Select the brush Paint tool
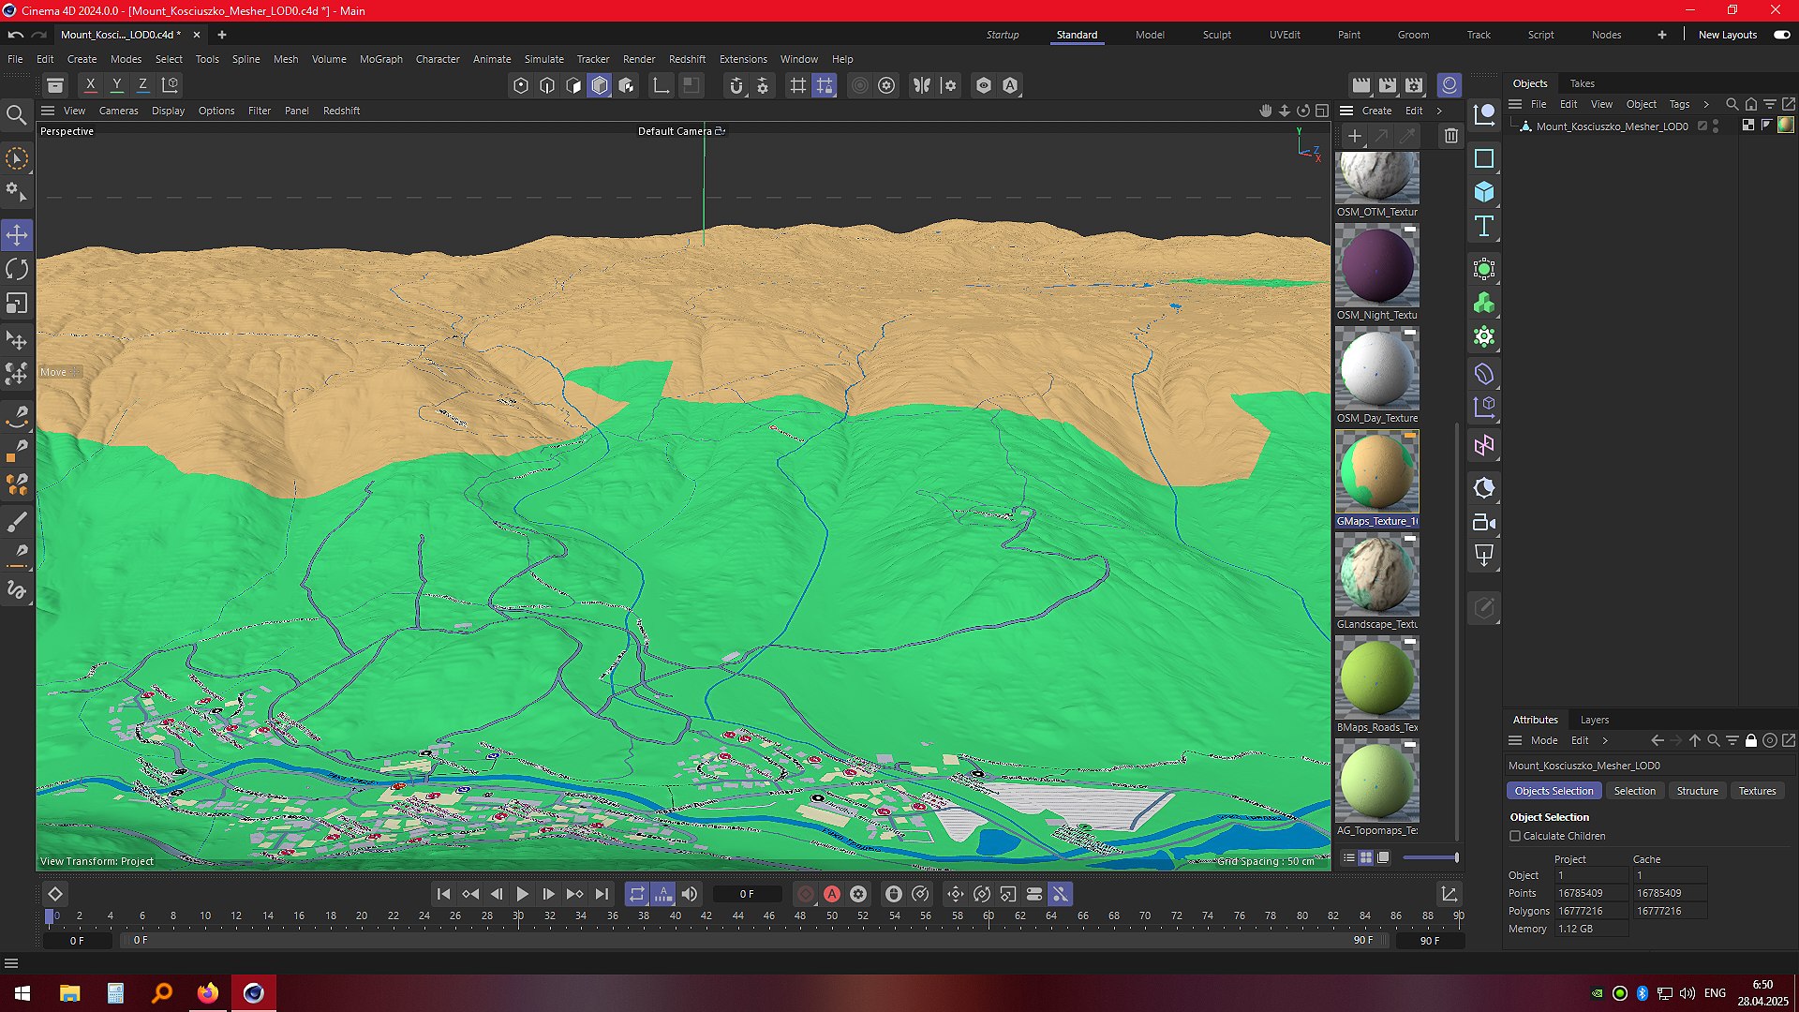This screenshot has width=1799, height=1012. click(x=17, y=522)
